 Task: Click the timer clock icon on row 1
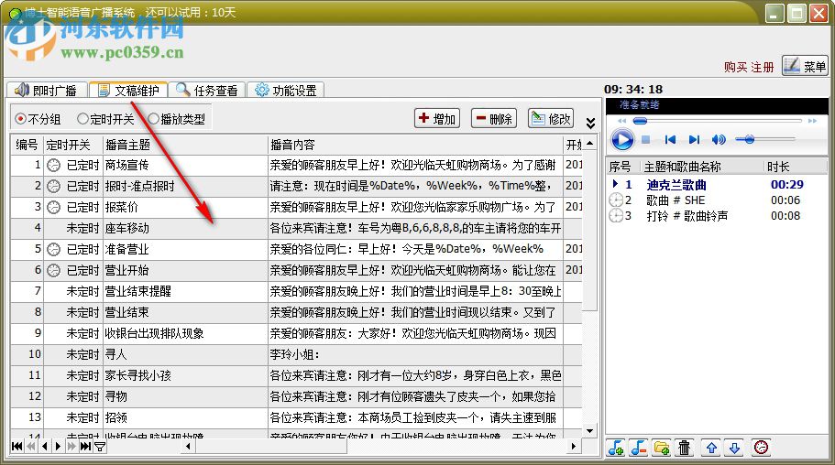pos(54,166)
